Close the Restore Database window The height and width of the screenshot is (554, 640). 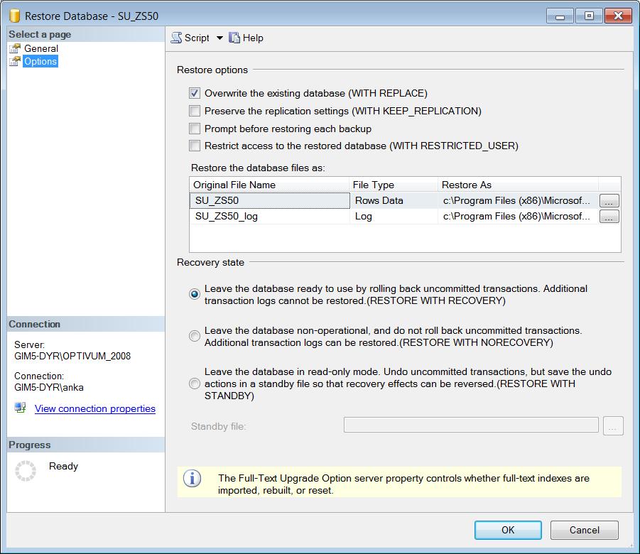(619, 16)
